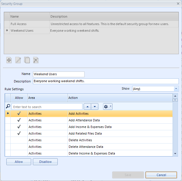Click 'Everyone working weekend shifts.' grid cell
This screenshot has height=181, width=182.
pyautogui.click(x=114, y=31)
